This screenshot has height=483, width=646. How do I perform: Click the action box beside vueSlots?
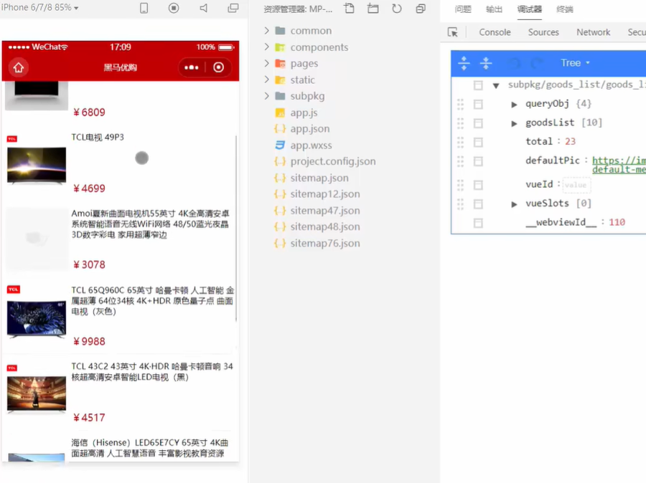[478, 204]
